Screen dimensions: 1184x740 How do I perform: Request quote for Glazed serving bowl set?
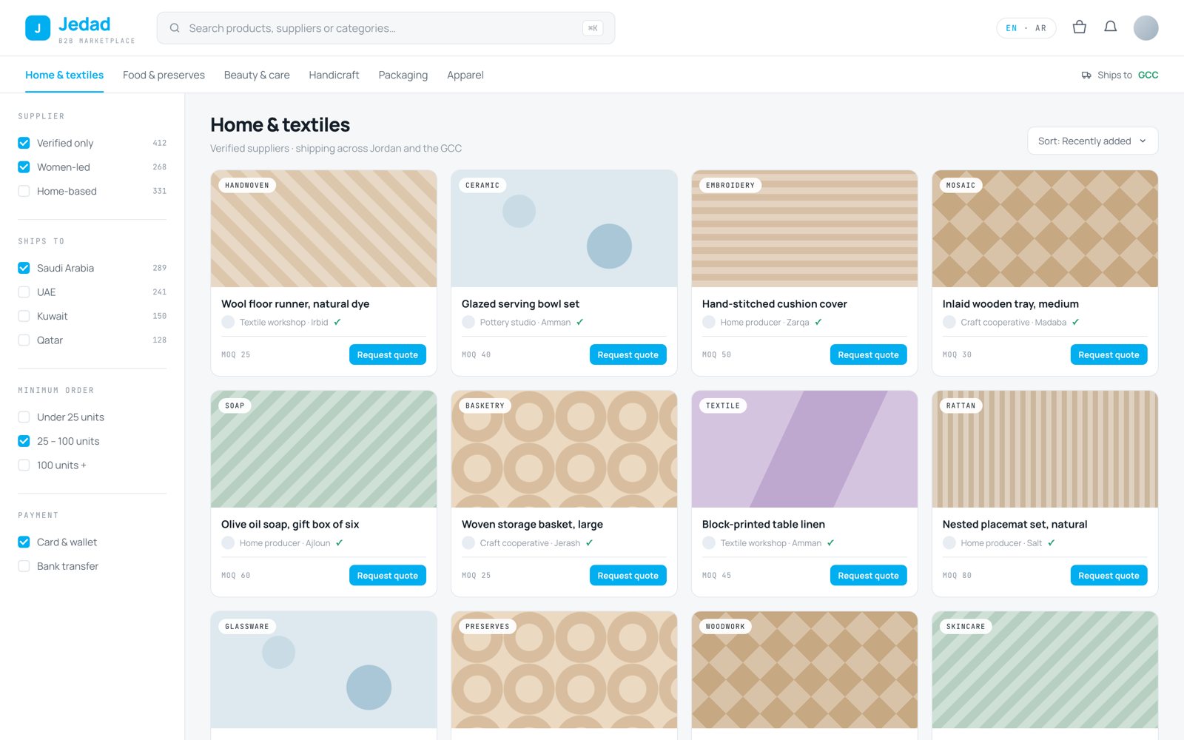[628, 354]
